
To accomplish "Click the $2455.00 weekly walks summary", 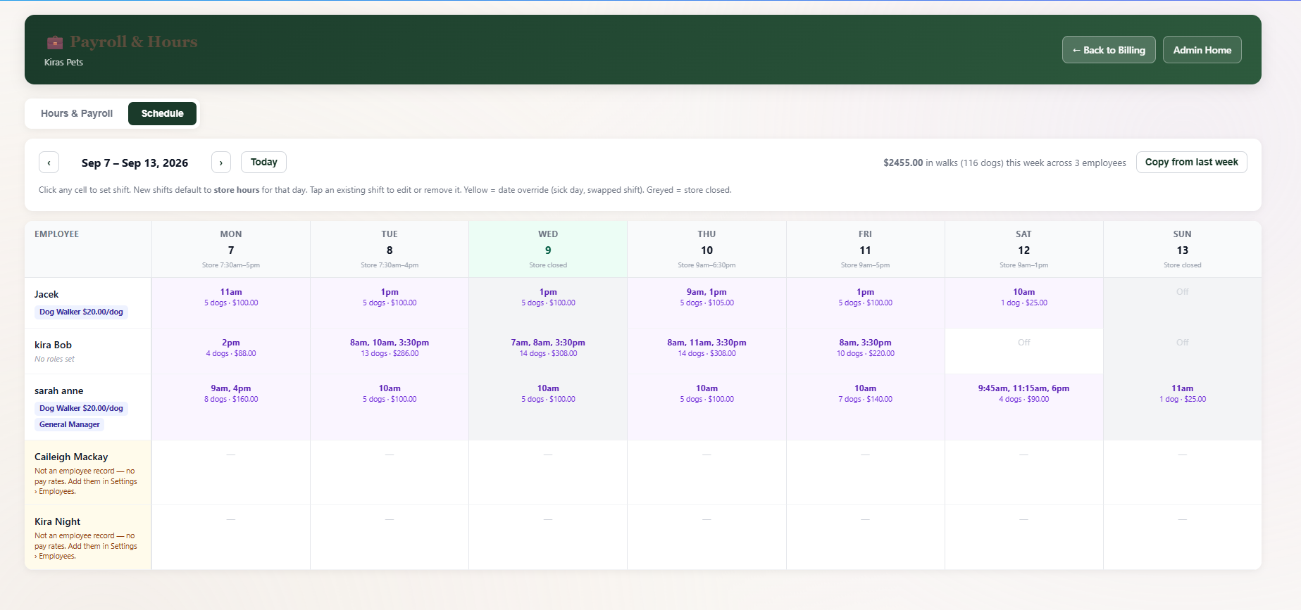I will click(1004, 163).
